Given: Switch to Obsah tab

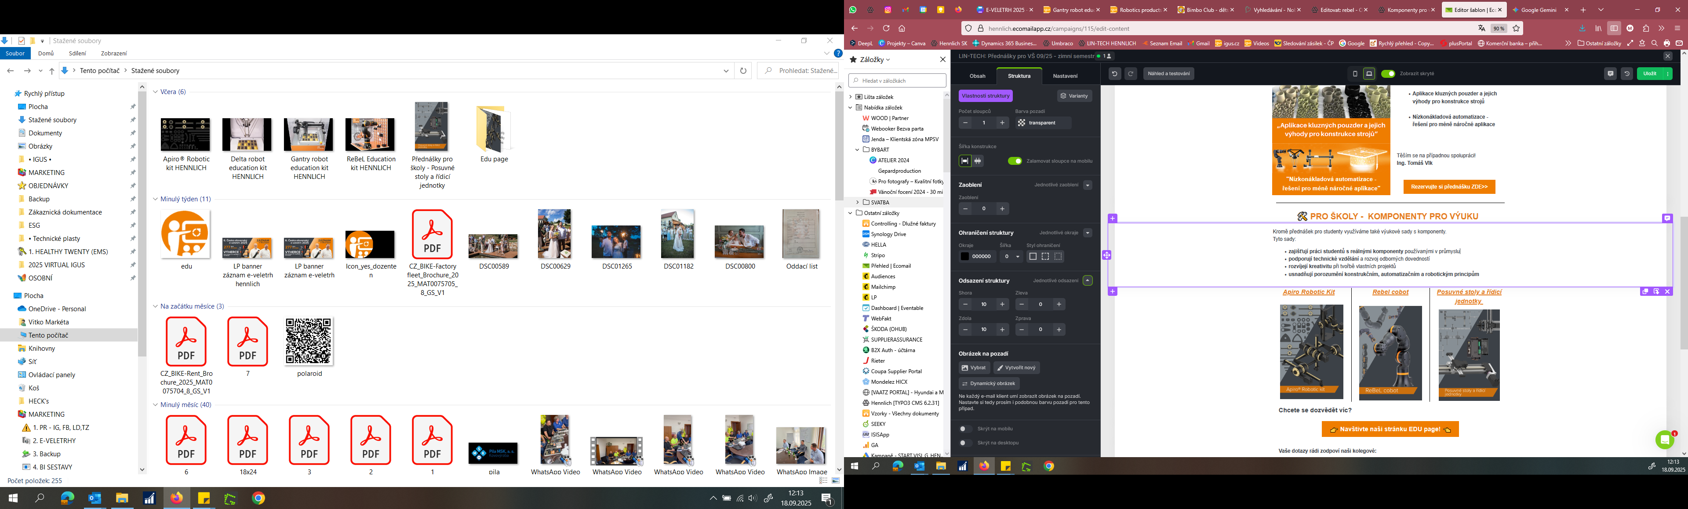Looking at the screenshot, I should coord(977,76).
